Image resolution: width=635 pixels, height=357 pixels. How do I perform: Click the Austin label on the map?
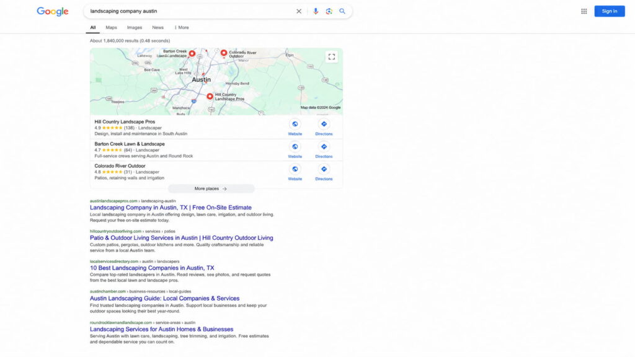pyautogui.click(x=202, y=80)
